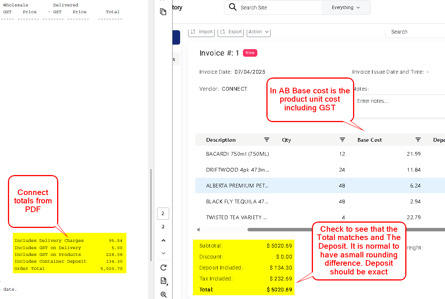The image size is (445, 299).
Task: Go to next PDF page with down chevron
Action: tap(163, 253)
